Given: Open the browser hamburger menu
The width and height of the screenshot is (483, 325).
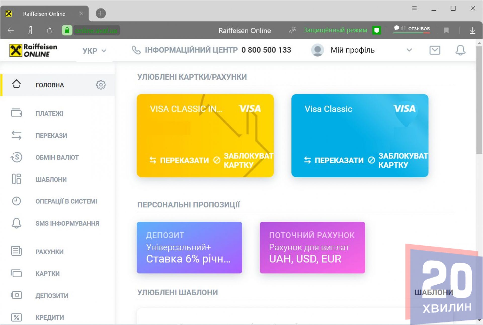Looking at the screenshot, I should point(414,8).
